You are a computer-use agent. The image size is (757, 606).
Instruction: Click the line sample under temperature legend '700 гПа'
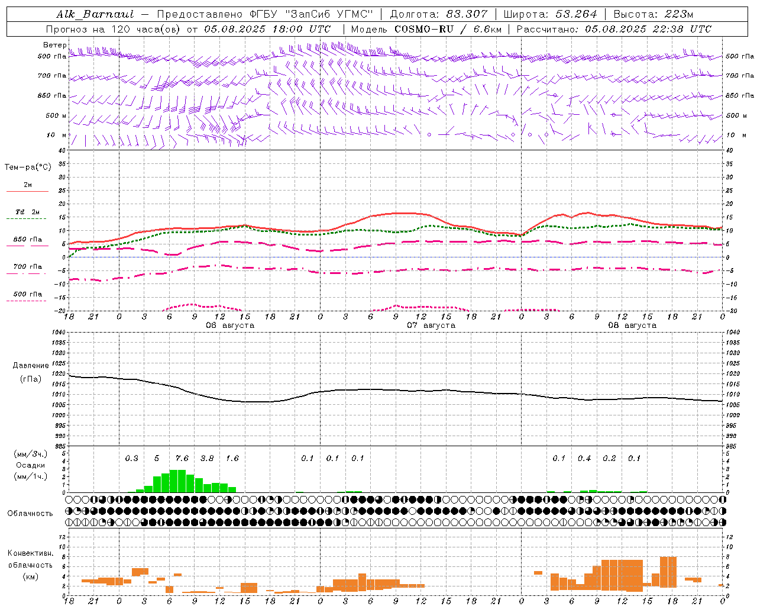click(26, 273)
